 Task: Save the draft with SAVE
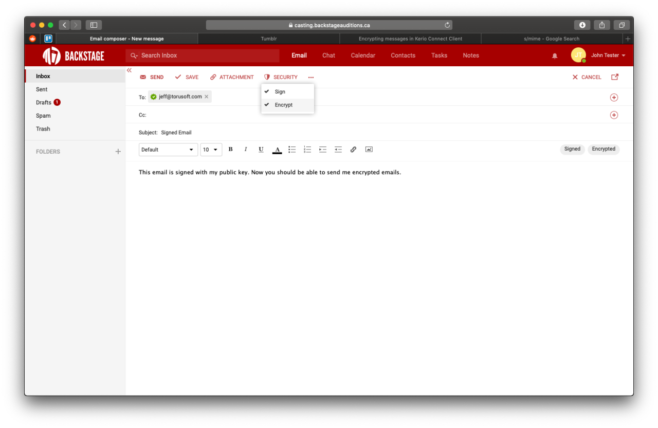187,77
